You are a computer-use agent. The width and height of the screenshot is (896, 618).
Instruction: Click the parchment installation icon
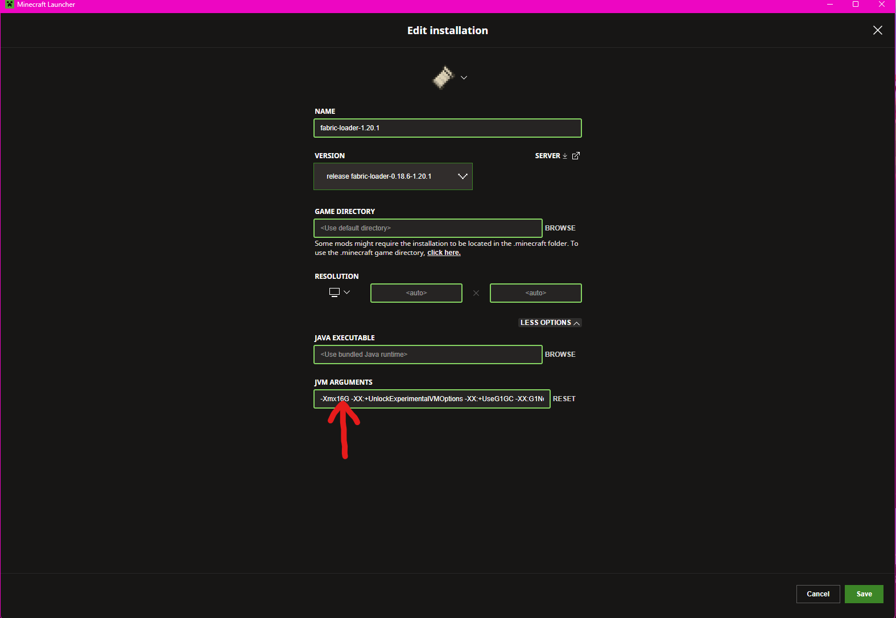click(x=443, y=77)
